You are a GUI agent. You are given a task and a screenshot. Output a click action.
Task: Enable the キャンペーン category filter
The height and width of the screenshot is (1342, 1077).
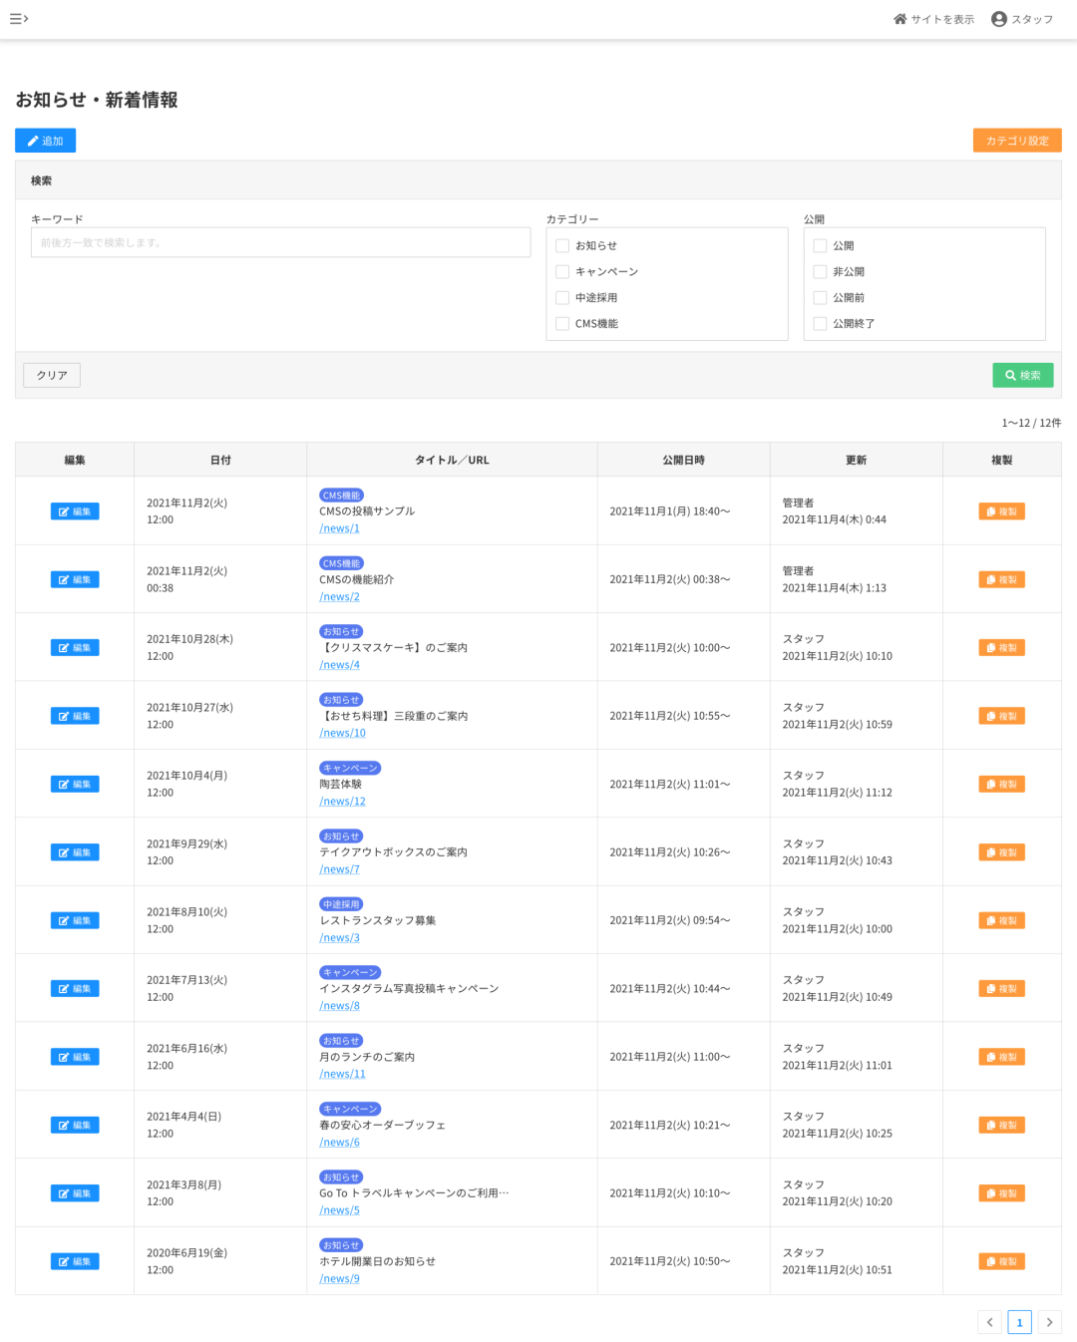point(562,272)
